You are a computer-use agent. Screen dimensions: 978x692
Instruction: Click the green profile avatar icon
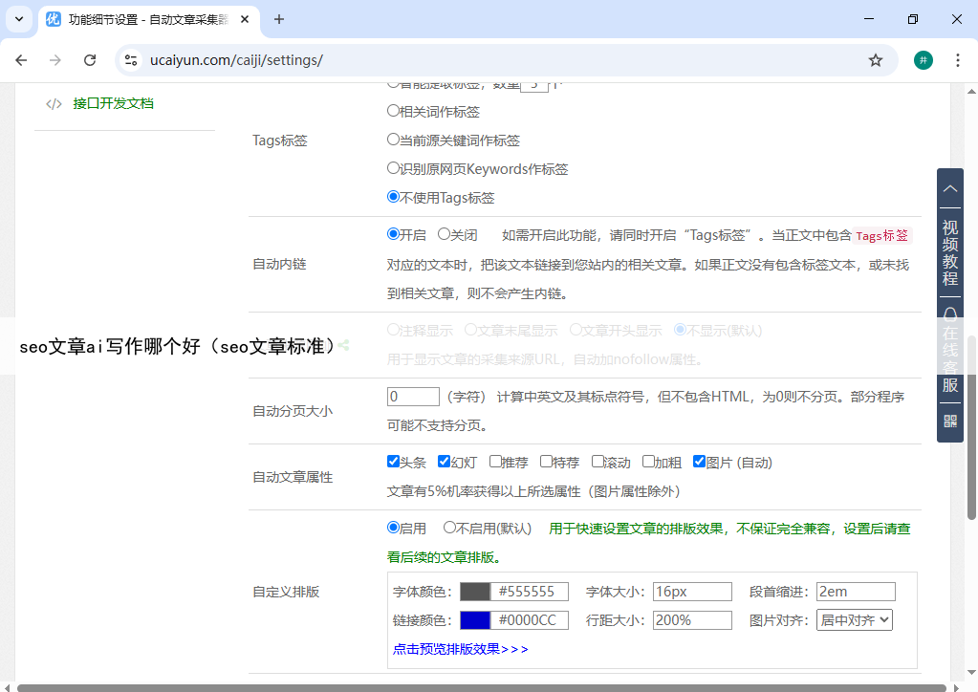click(x=923, y=60)
